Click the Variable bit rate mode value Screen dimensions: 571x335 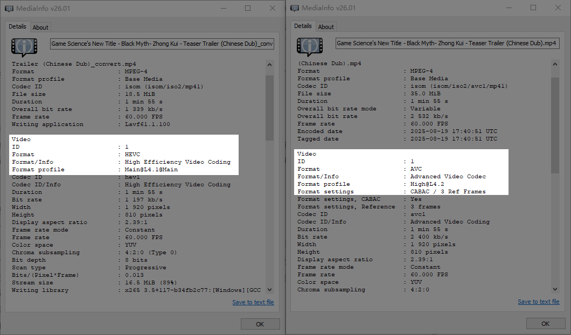426,109
